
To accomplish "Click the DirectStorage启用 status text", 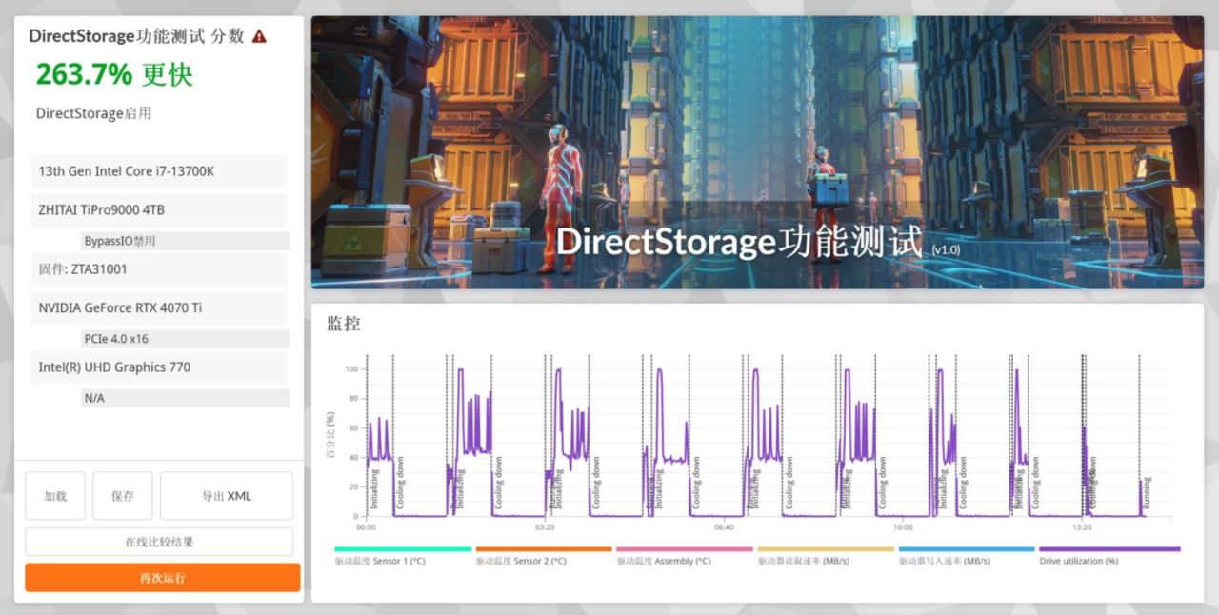I will coord(94,113).
